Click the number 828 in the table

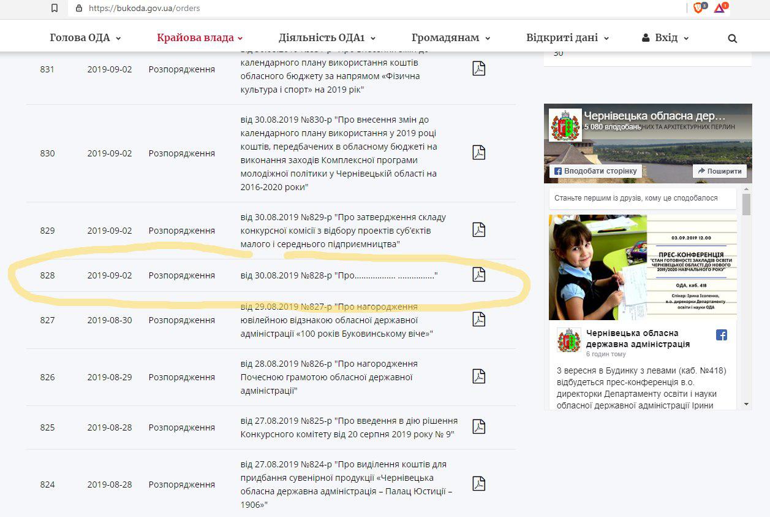pos(47,275)
